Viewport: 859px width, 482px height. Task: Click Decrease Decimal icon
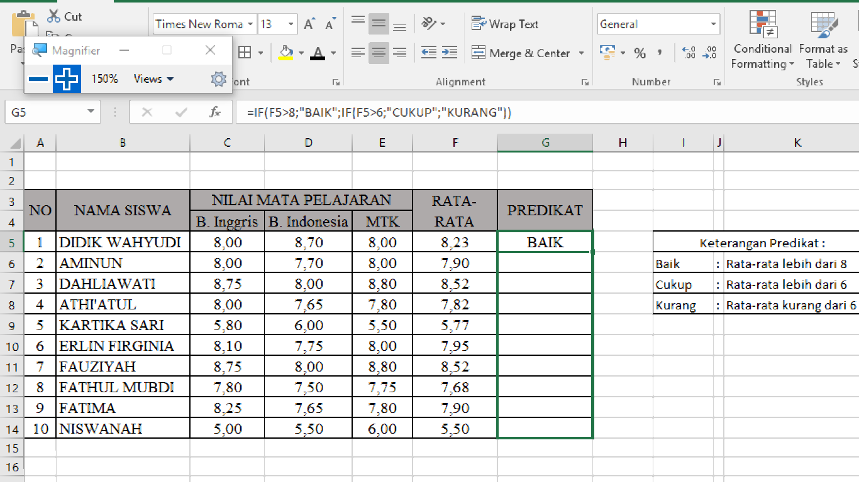710,53
